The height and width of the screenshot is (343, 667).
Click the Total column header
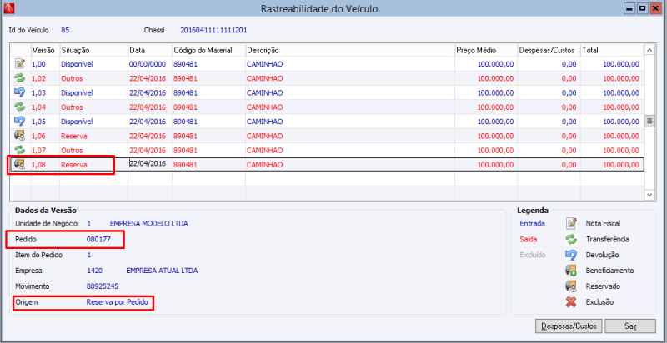click(612, 50)
